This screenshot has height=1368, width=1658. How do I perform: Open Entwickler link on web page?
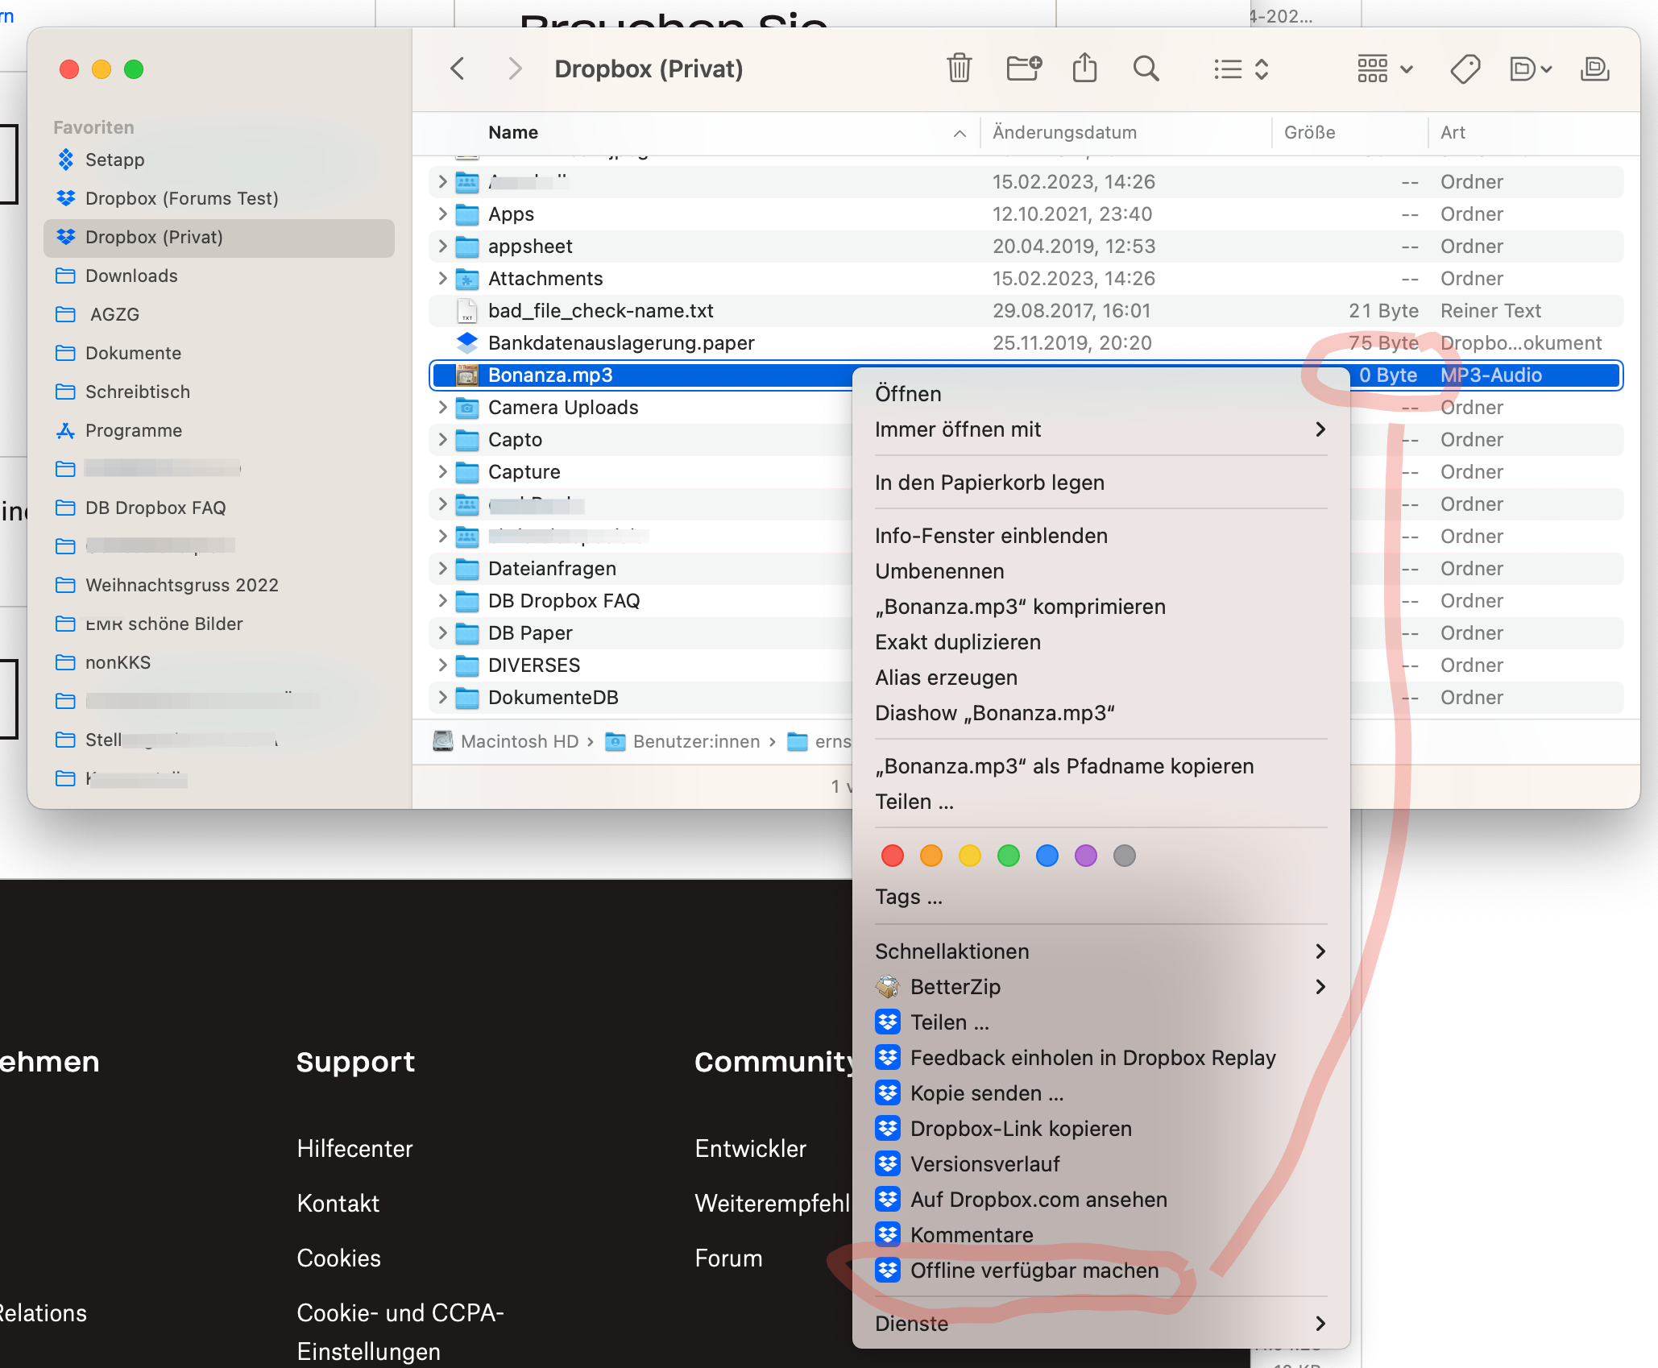pos(750,1149)
